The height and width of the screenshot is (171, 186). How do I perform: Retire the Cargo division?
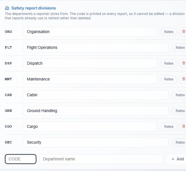pos(169,127)
